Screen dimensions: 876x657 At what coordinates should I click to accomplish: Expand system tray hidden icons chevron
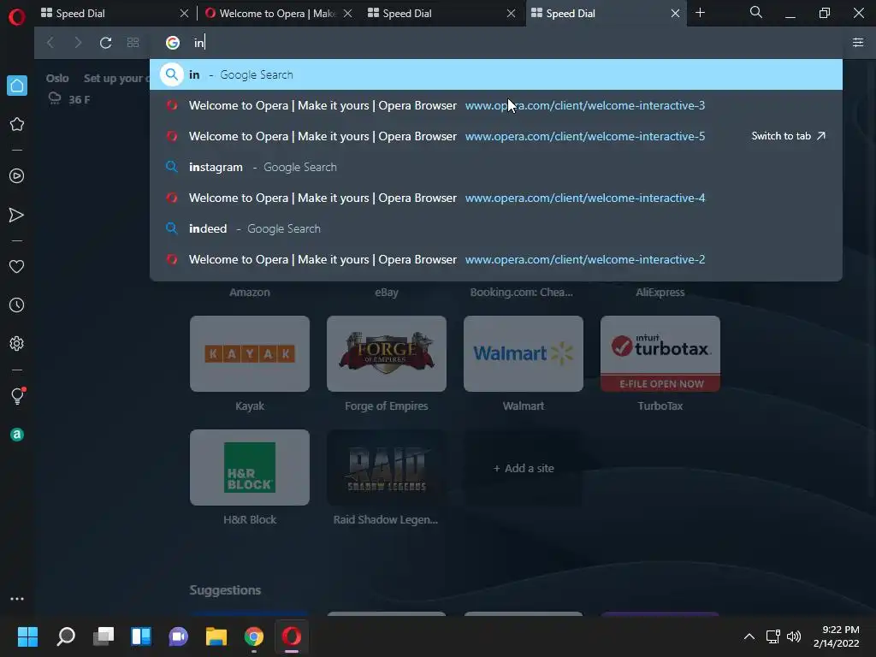749,636
